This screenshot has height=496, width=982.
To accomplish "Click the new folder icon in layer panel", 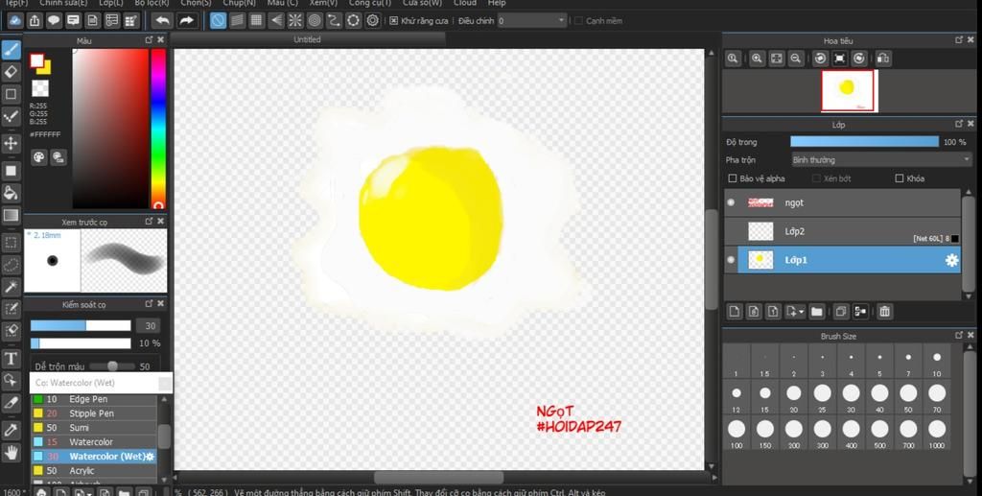I will [x=816, y=311].
